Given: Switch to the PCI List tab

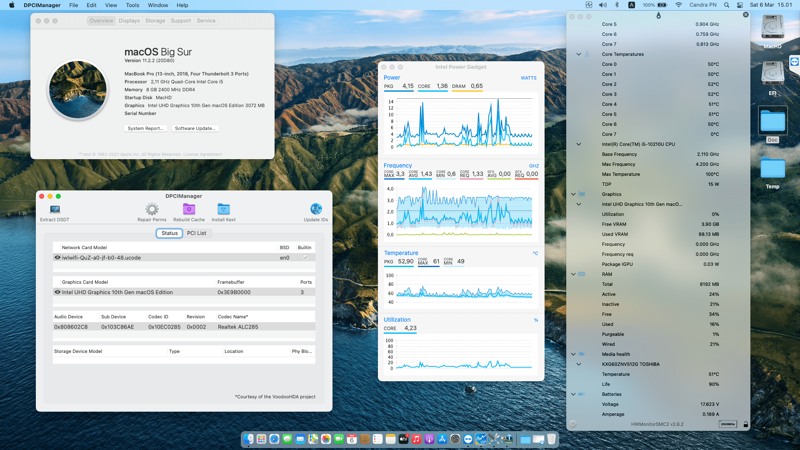Looking at the screenshot, I should pyautogui.click(x=197, y=233).
